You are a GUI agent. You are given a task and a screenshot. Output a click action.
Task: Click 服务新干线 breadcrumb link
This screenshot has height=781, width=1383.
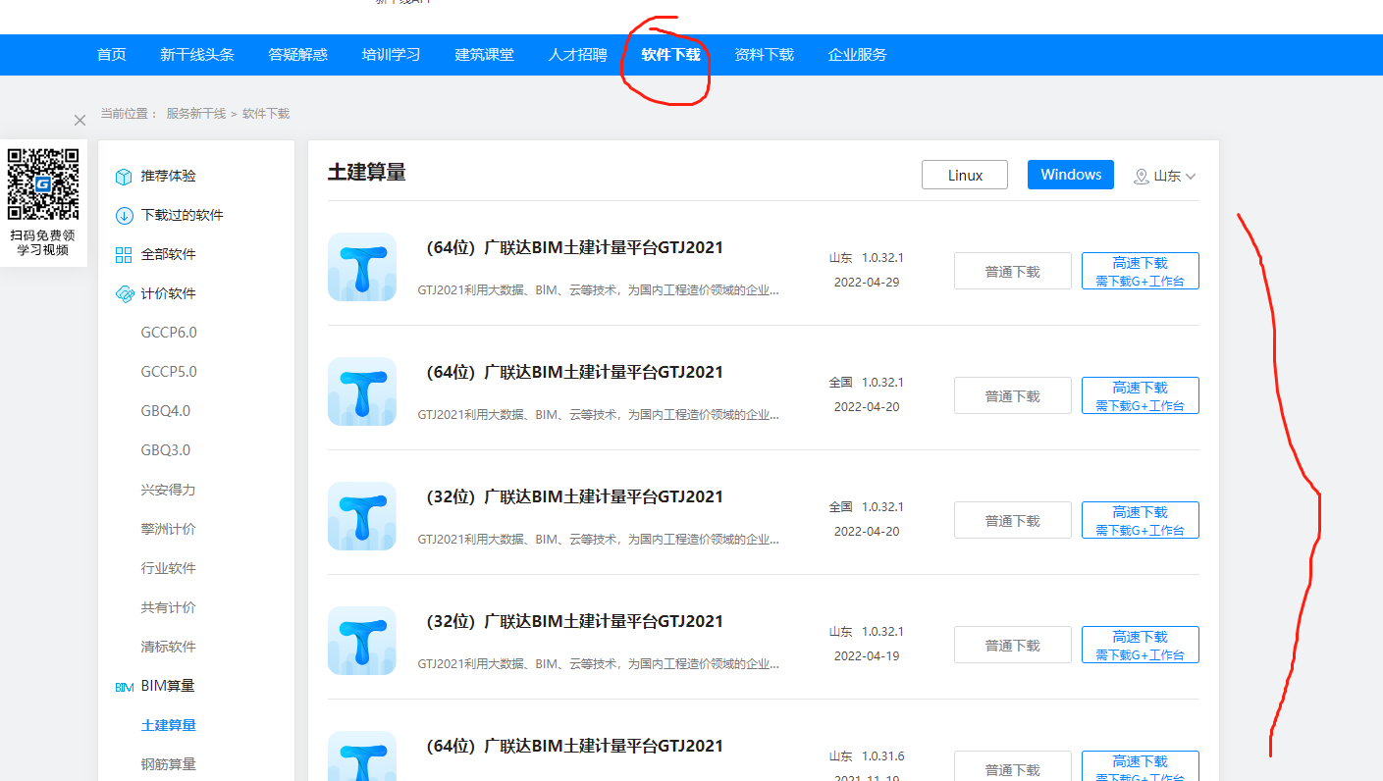pos(196,114)
